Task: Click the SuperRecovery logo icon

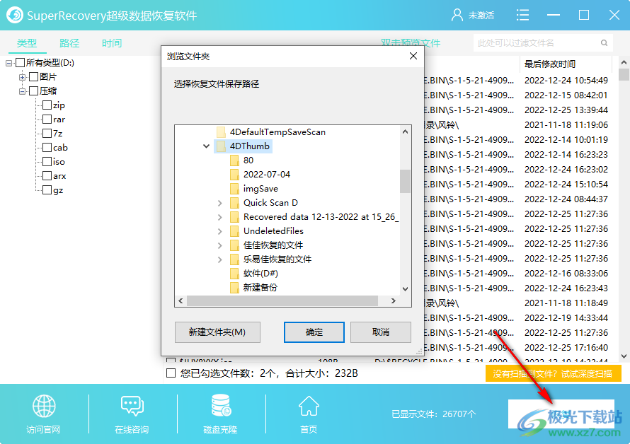Action: [15, 16]
